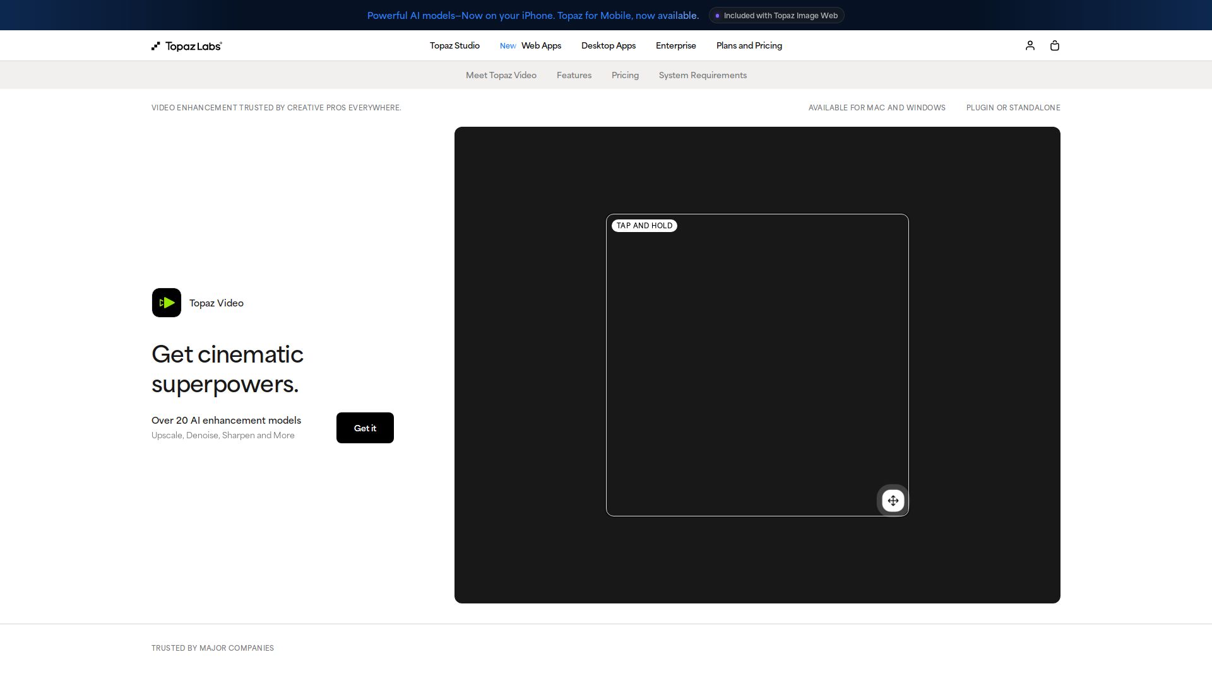
Task: Jump to the Pricing section
Action: [x=625, y=75]
